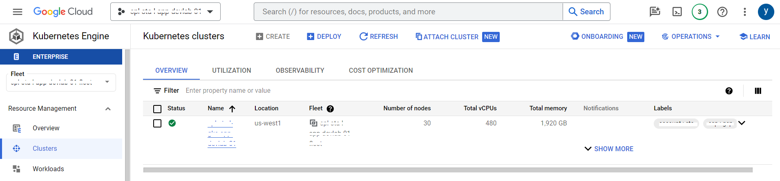Open the Gemini chat assistant icon
780x181 pixels.
click(655, 12)
